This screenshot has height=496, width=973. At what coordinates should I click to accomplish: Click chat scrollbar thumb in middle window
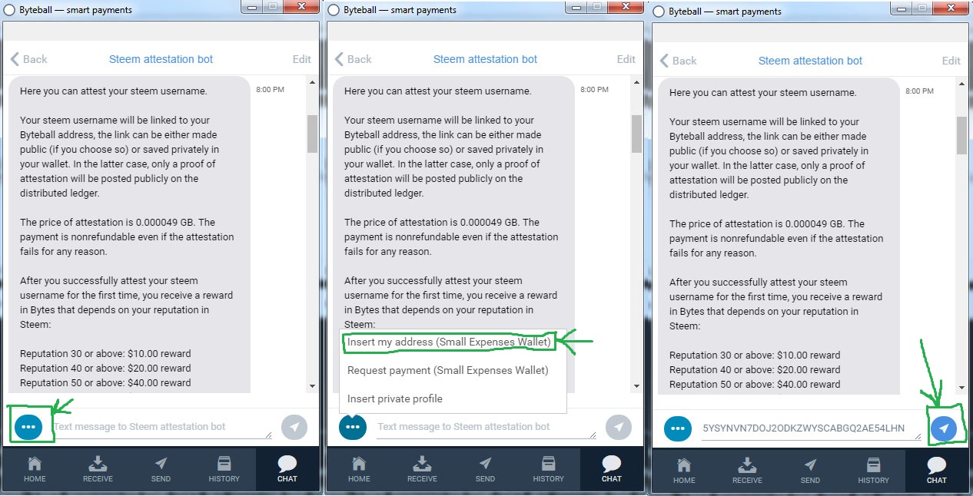(636, 134)
